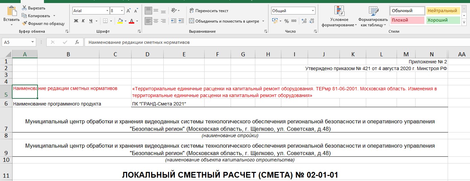Decrease indent in the cell
This screenshot has width=470, height=181.
174,21
